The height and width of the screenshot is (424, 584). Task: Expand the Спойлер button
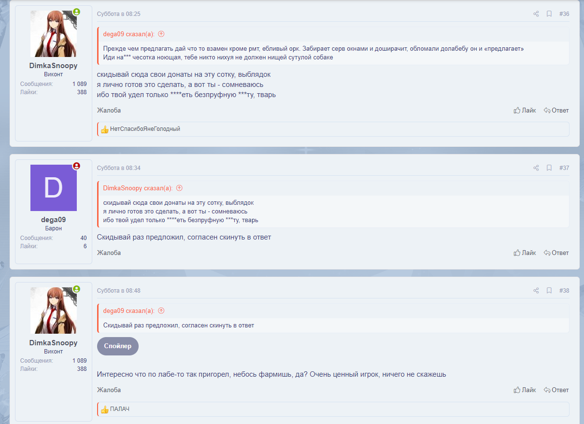[117, 346]
